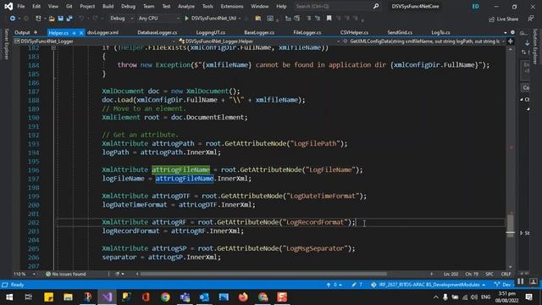This screenshot has width=542, height=305.
Task: Open Firefox from taskbar
Action: pos(243,297)
